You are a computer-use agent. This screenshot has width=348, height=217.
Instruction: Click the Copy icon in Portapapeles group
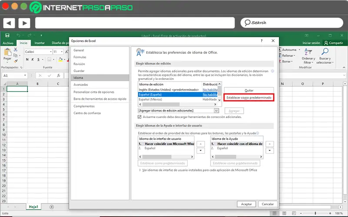(x=15, y=56)
